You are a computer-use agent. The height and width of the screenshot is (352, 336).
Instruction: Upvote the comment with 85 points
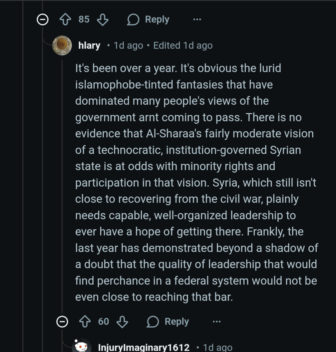[x=65, y=20]
